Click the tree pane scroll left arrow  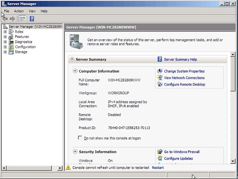(x=4, y=168)
